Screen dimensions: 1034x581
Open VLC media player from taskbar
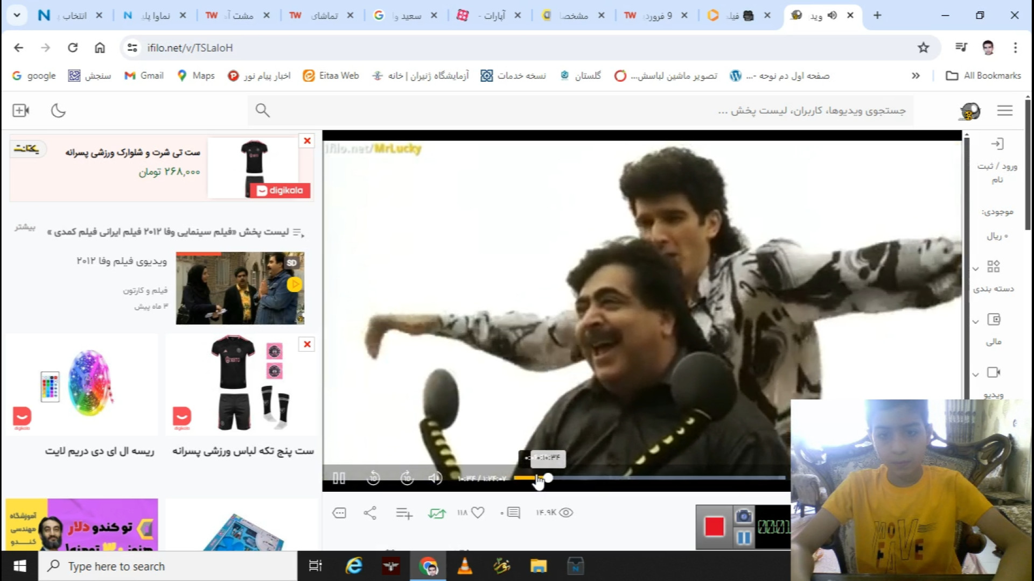[465, 566]
